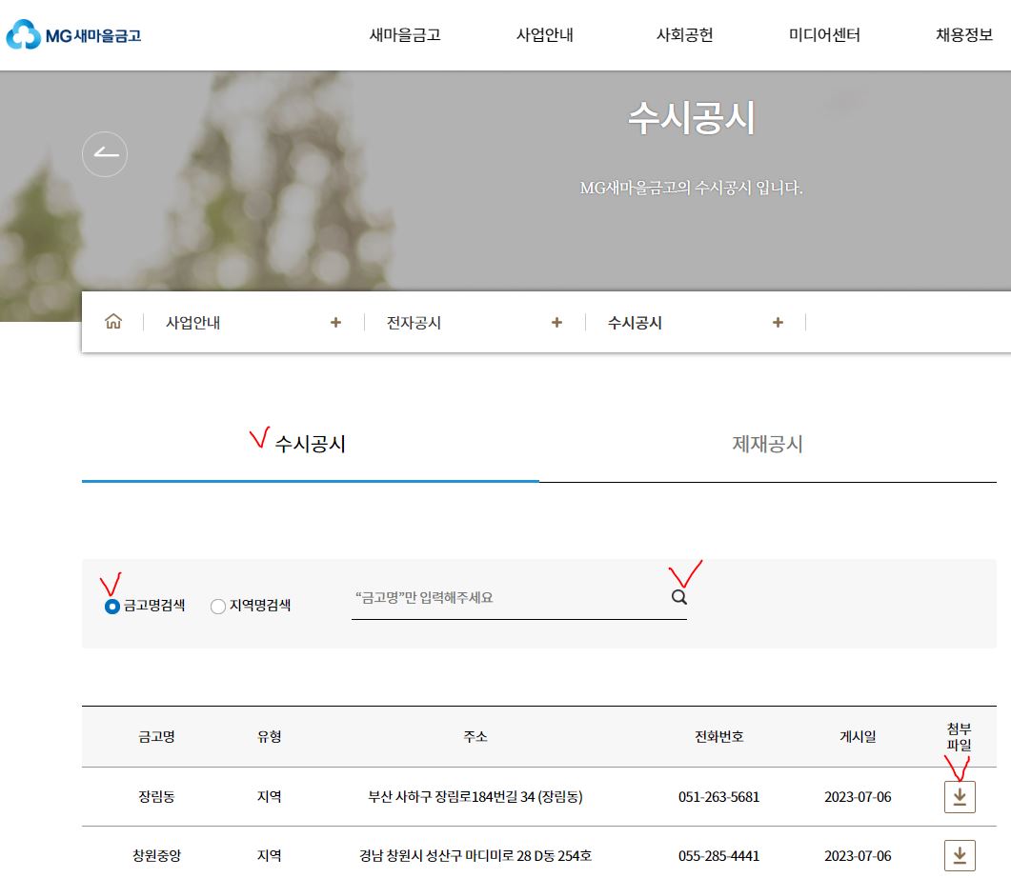Open the 채용정보 menu
The image size is (1011, 878).
[963, 35]
